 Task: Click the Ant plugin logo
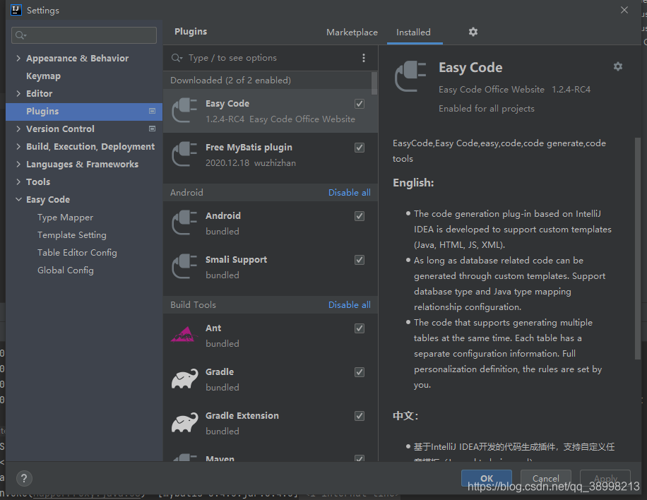click(x=184, y=335)
